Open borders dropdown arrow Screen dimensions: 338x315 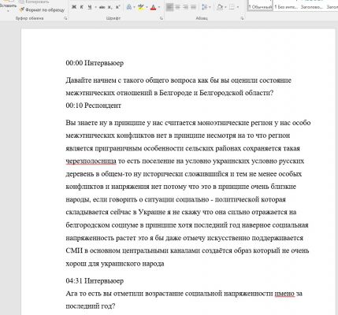(x=238, y=7)
